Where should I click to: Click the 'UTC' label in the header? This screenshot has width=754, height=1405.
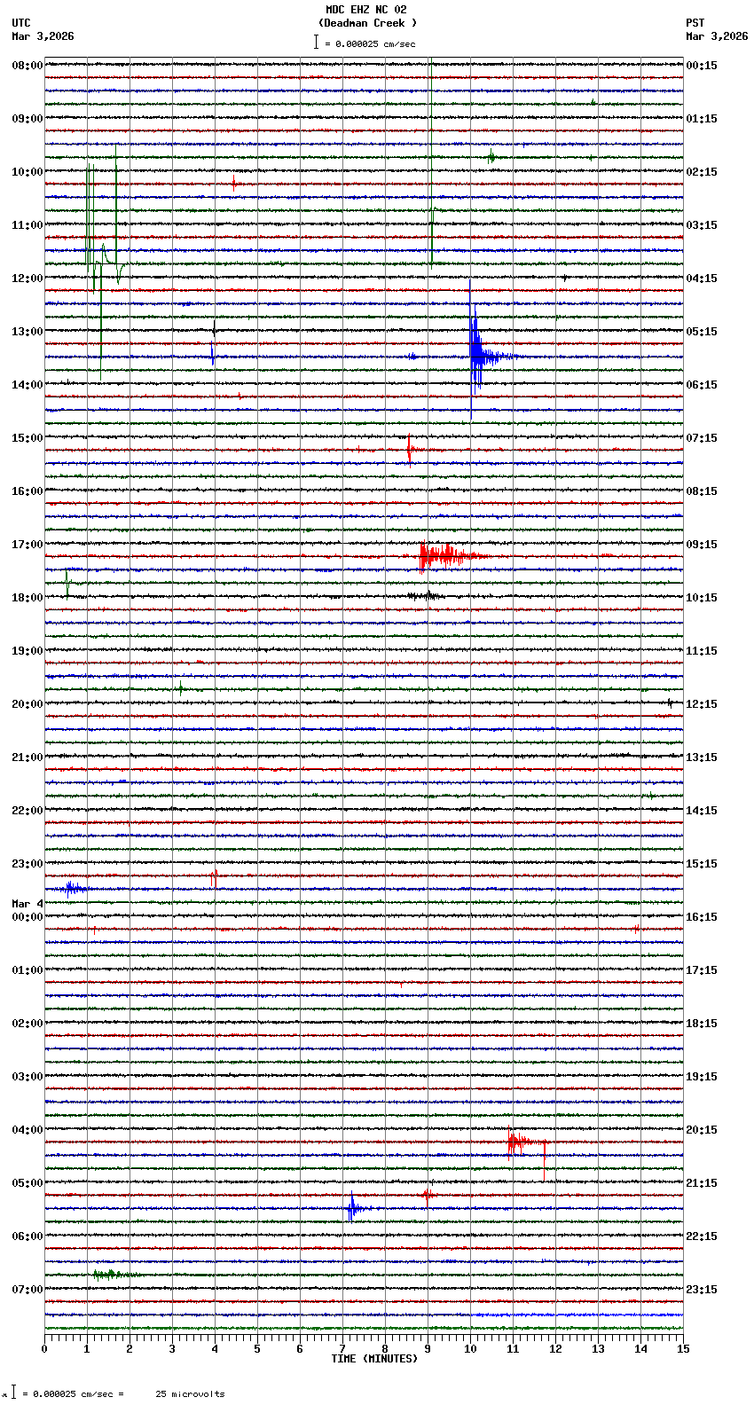(21, 23)
